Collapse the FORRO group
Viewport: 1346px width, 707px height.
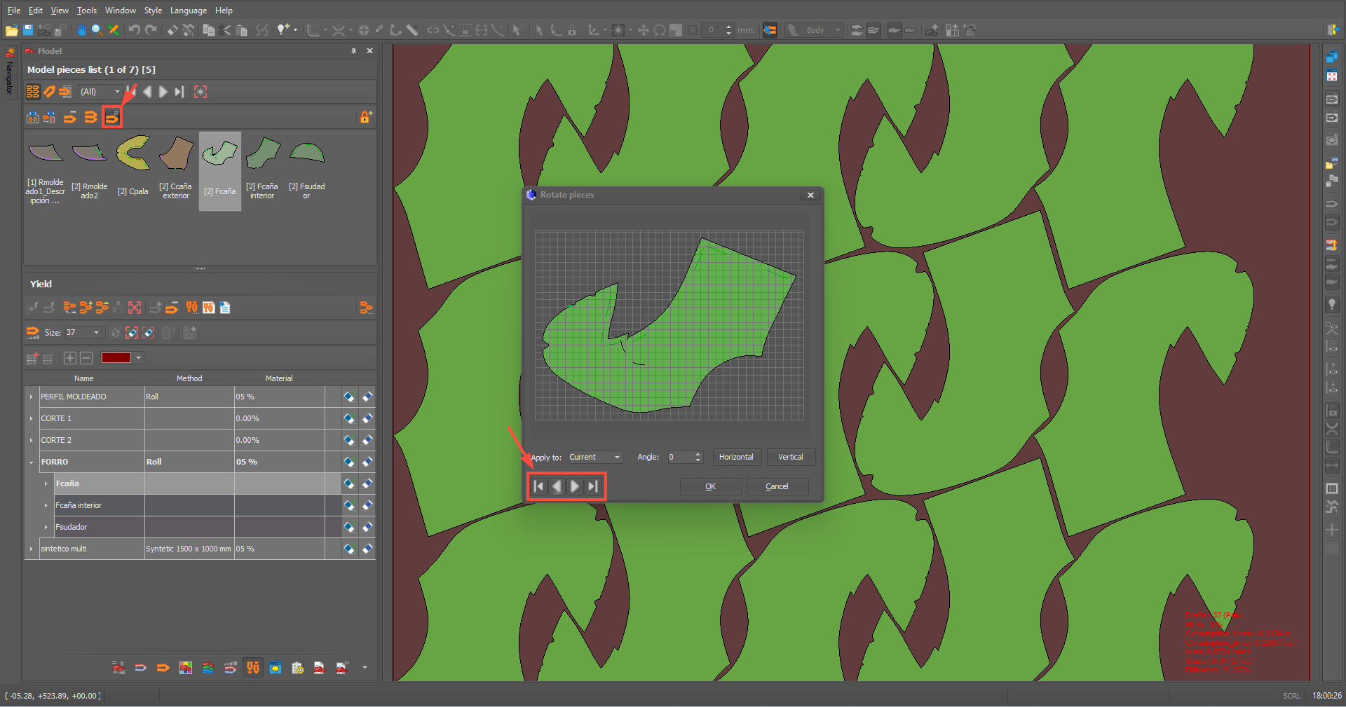click(x=32, y=462)
